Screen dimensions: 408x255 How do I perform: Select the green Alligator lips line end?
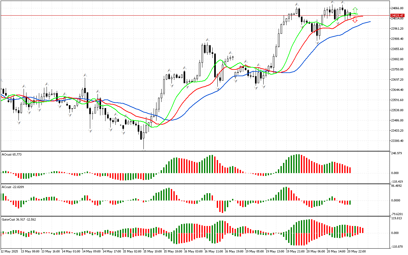point(356,14)
